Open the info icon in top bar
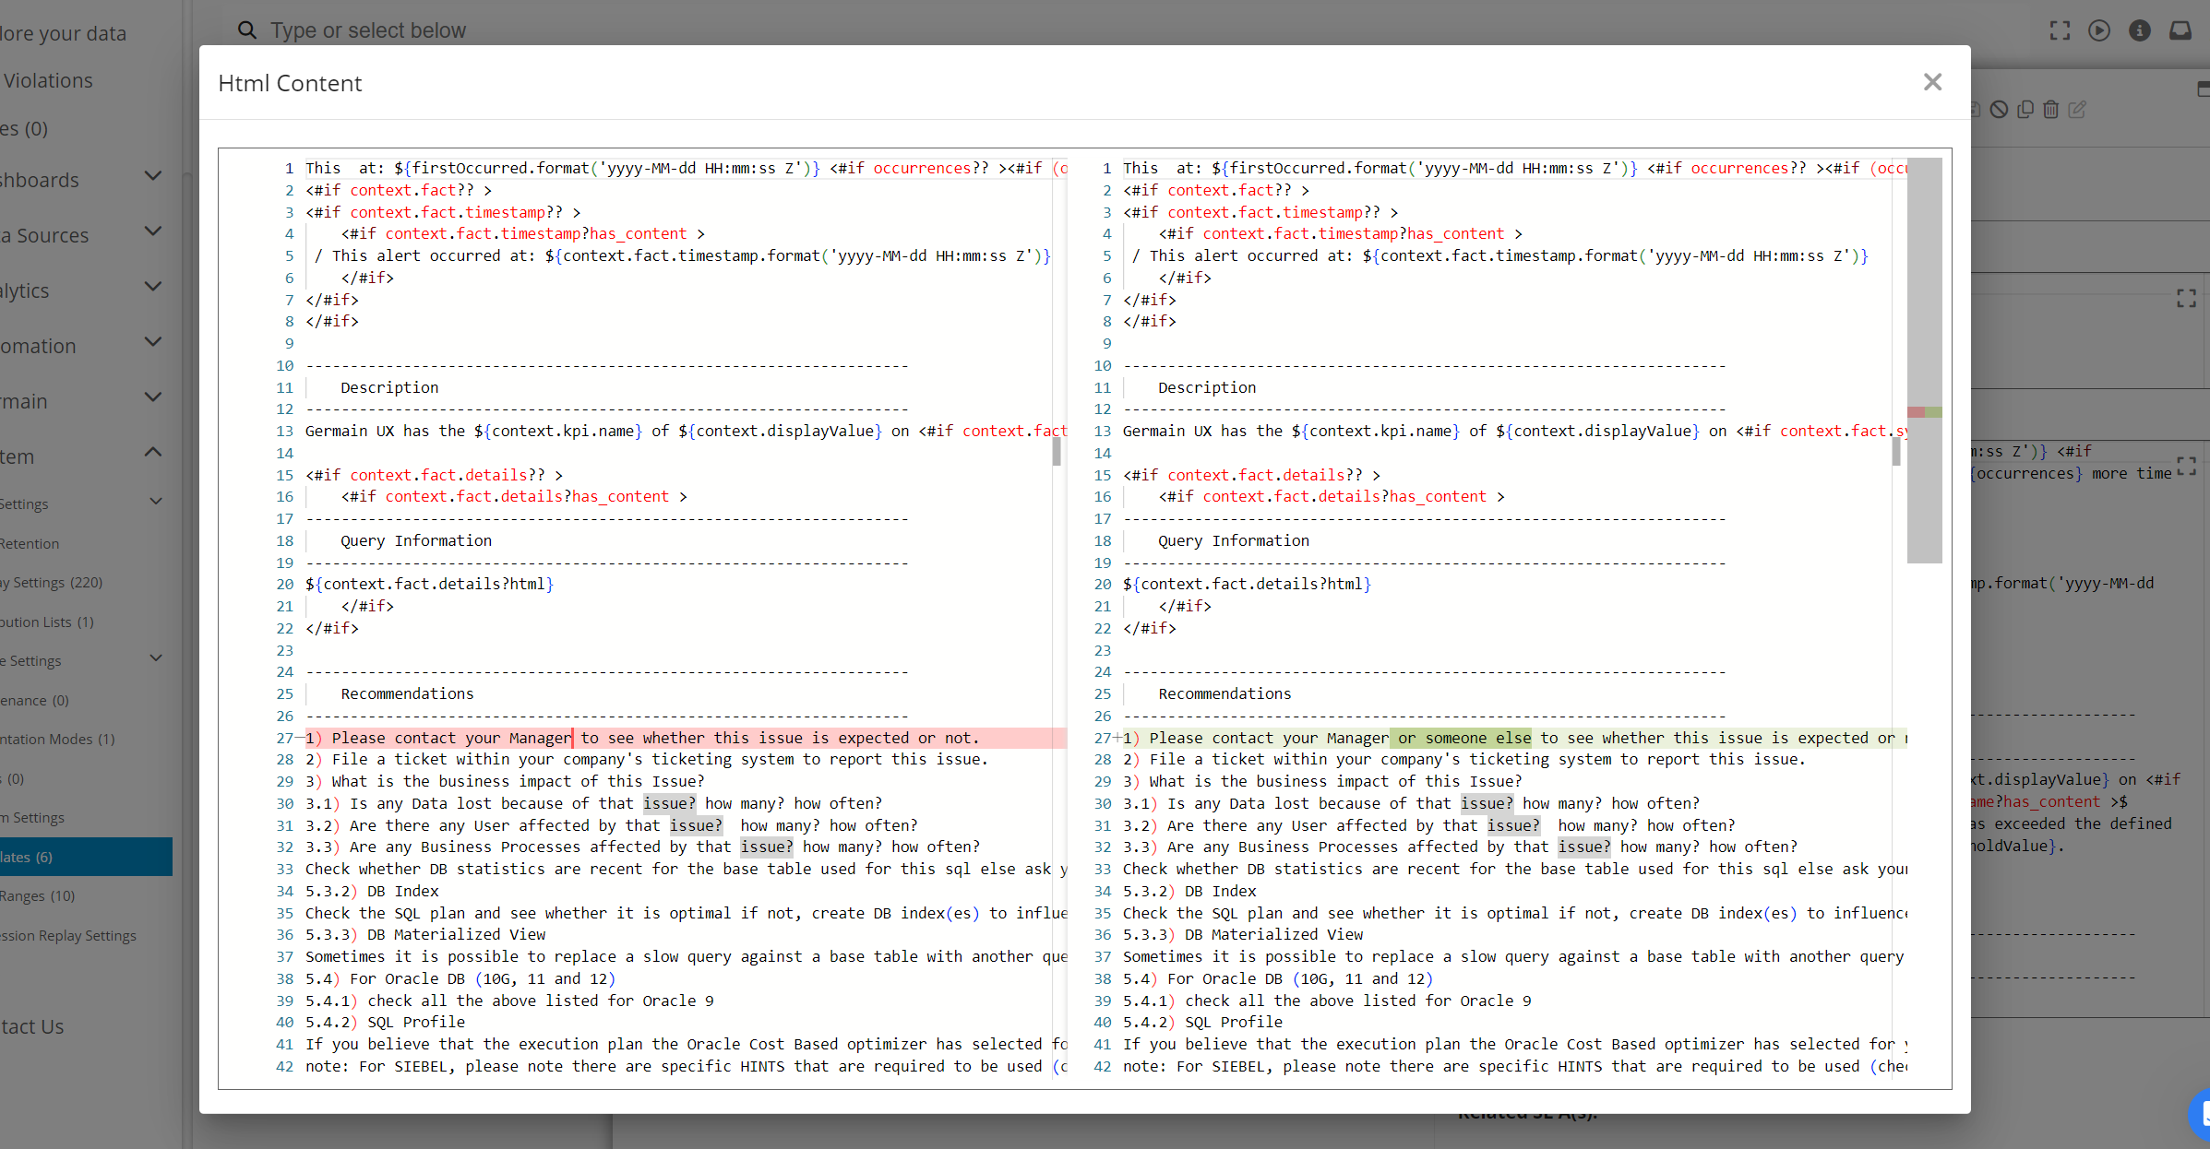This screenshot has height=1149, width=2210. pyautogui.click(x=2140, y=30)
